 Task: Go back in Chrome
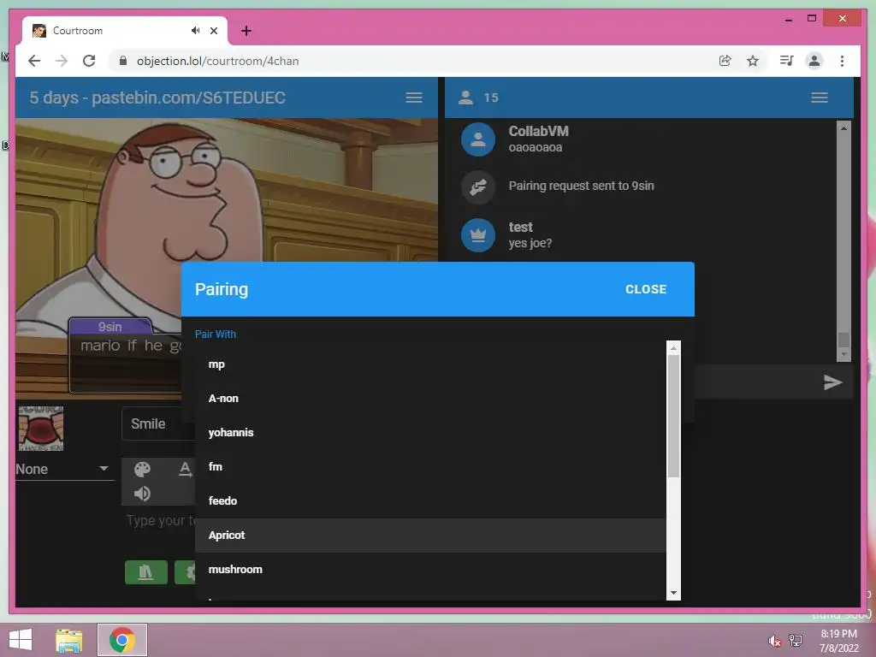coord(34,61)
